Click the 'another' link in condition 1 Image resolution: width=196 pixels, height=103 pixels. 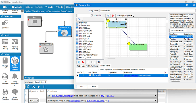pos(111,96)
